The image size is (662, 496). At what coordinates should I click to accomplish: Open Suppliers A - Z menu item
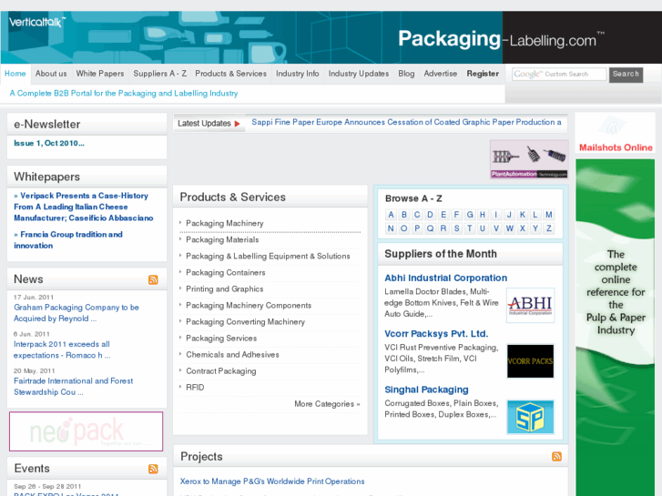[160, 74]
